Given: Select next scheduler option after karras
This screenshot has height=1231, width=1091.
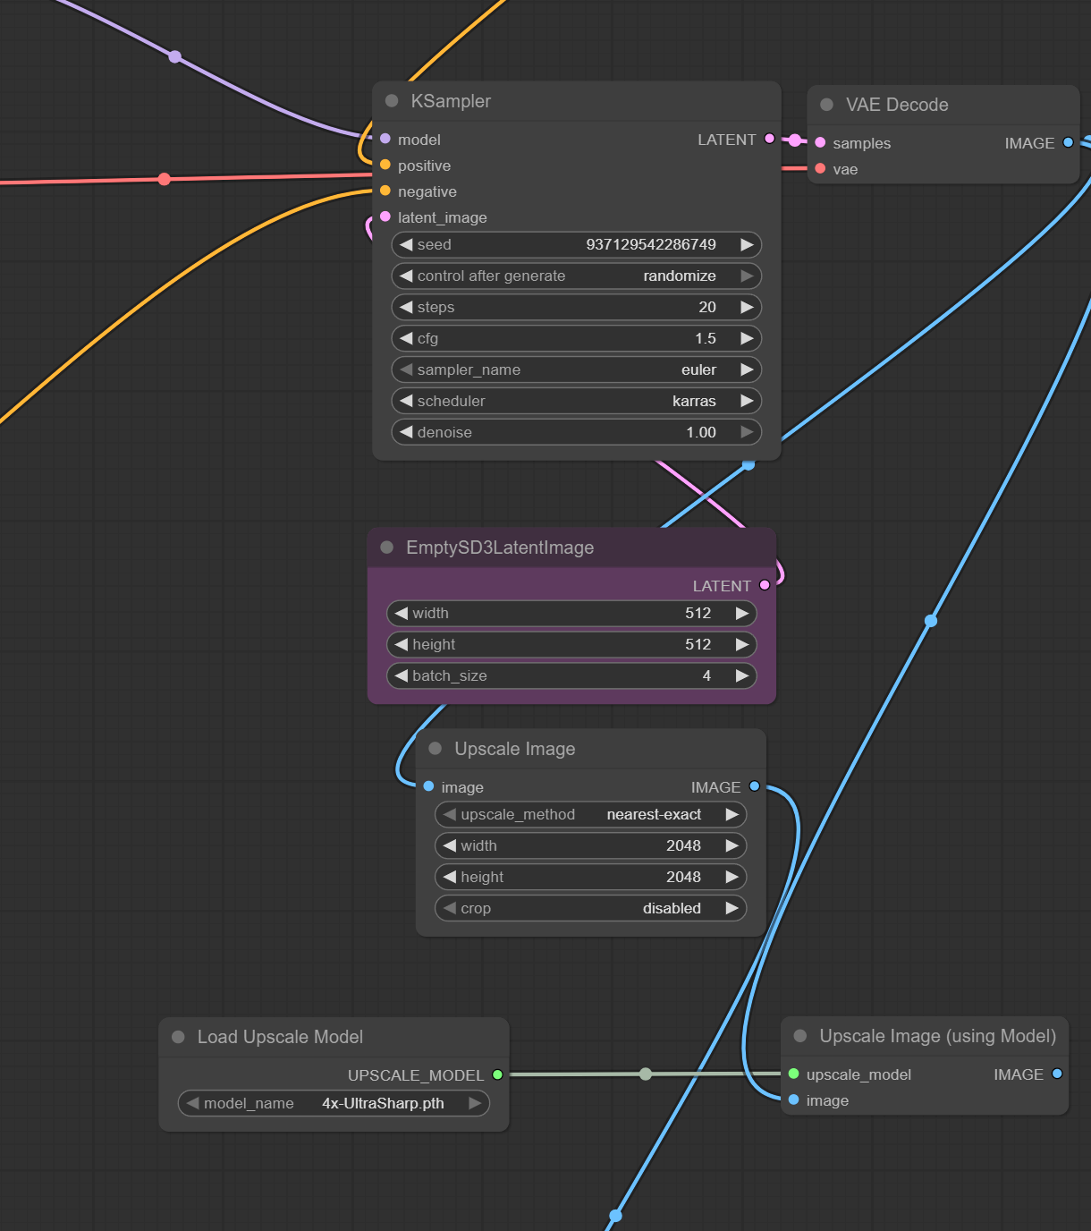Looking at the screenshot, I should click(x=747, y=401).
